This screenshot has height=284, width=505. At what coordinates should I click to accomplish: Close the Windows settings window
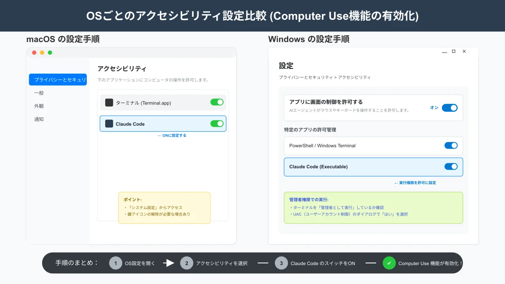[x=464, y=51]
